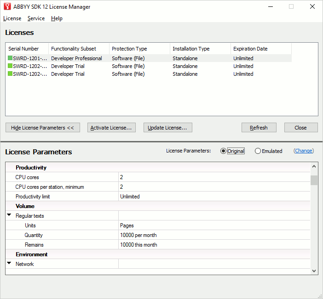The image size is (323, 299).
Task: Click the up arrow of parameters scrollbar
Action: tap(314, 166)
